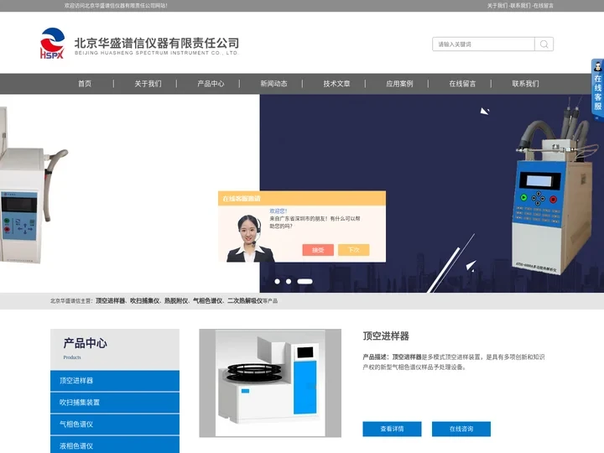Select the active third banner indicator
604x453 pixels.
tap(305, 282)
